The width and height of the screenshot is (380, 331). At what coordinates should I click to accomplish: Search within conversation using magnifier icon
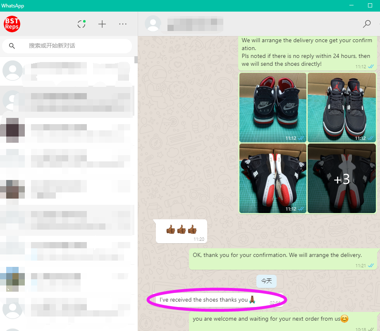[x=367, y=24]
